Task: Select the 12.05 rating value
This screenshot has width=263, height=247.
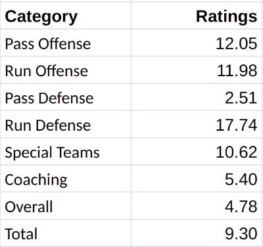Action: pyautogui.click(x=236, y=43)
